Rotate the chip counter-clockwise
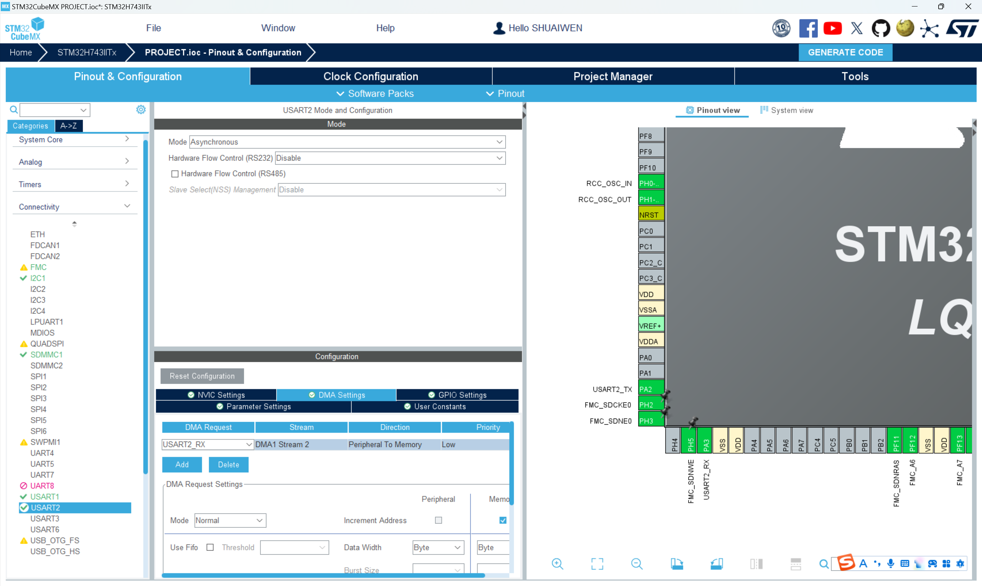982x586 pixels. tap(716, 563)
